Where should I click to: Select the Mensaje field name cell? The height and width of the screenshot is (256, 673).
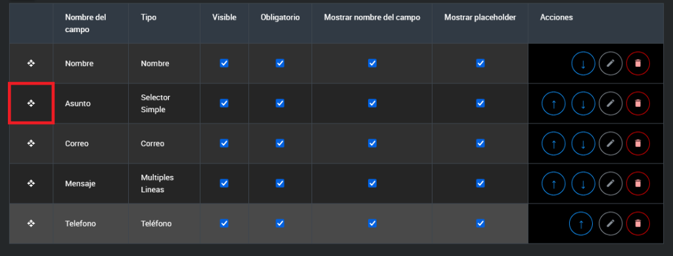(x=91, y=184)
